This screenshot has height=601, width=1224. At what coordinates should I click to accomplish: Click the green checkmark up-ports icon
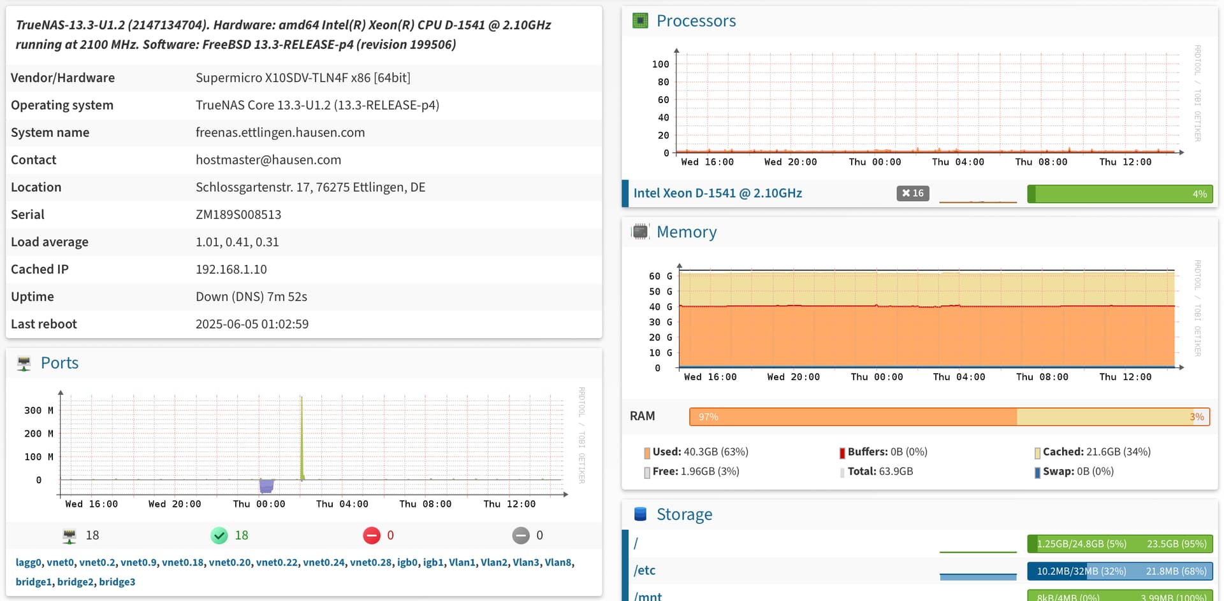click(x=219, y=535)
